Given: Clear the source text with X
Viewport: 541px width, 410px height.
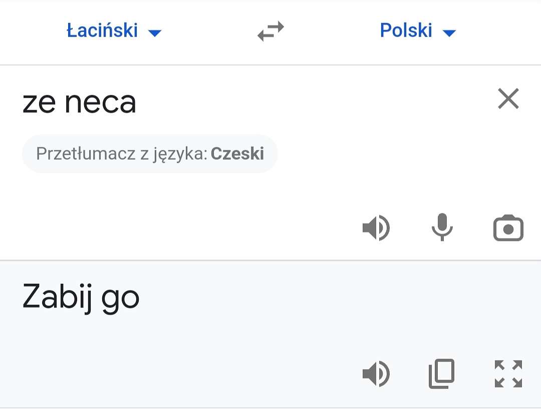Looking at the screenshot, I should tap(508, 99).
